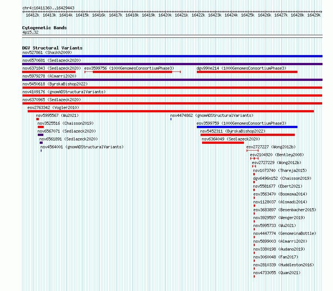The width and height of the screenshot is (333, 291).
Task: Click the nsv527861 (Shaikh2009) variant label
Action: [x=47, y=52]
